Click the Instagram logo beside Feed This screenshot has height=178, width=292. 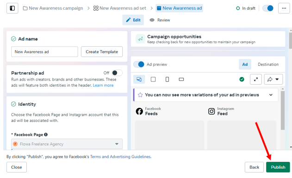point(211,111)
